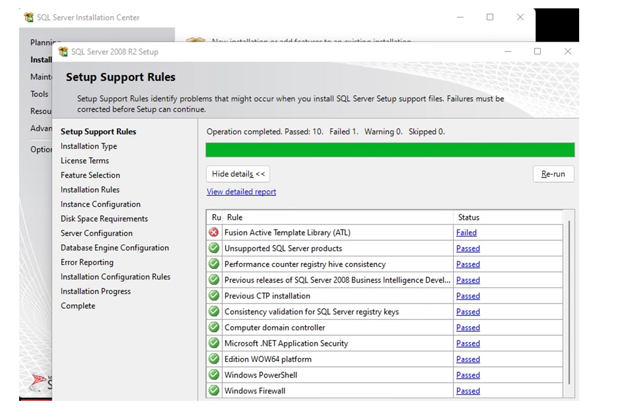The height and width of the screenshot is (414, 624).
Task: Select the Complete step in sidebar
Action: point(78,306)
